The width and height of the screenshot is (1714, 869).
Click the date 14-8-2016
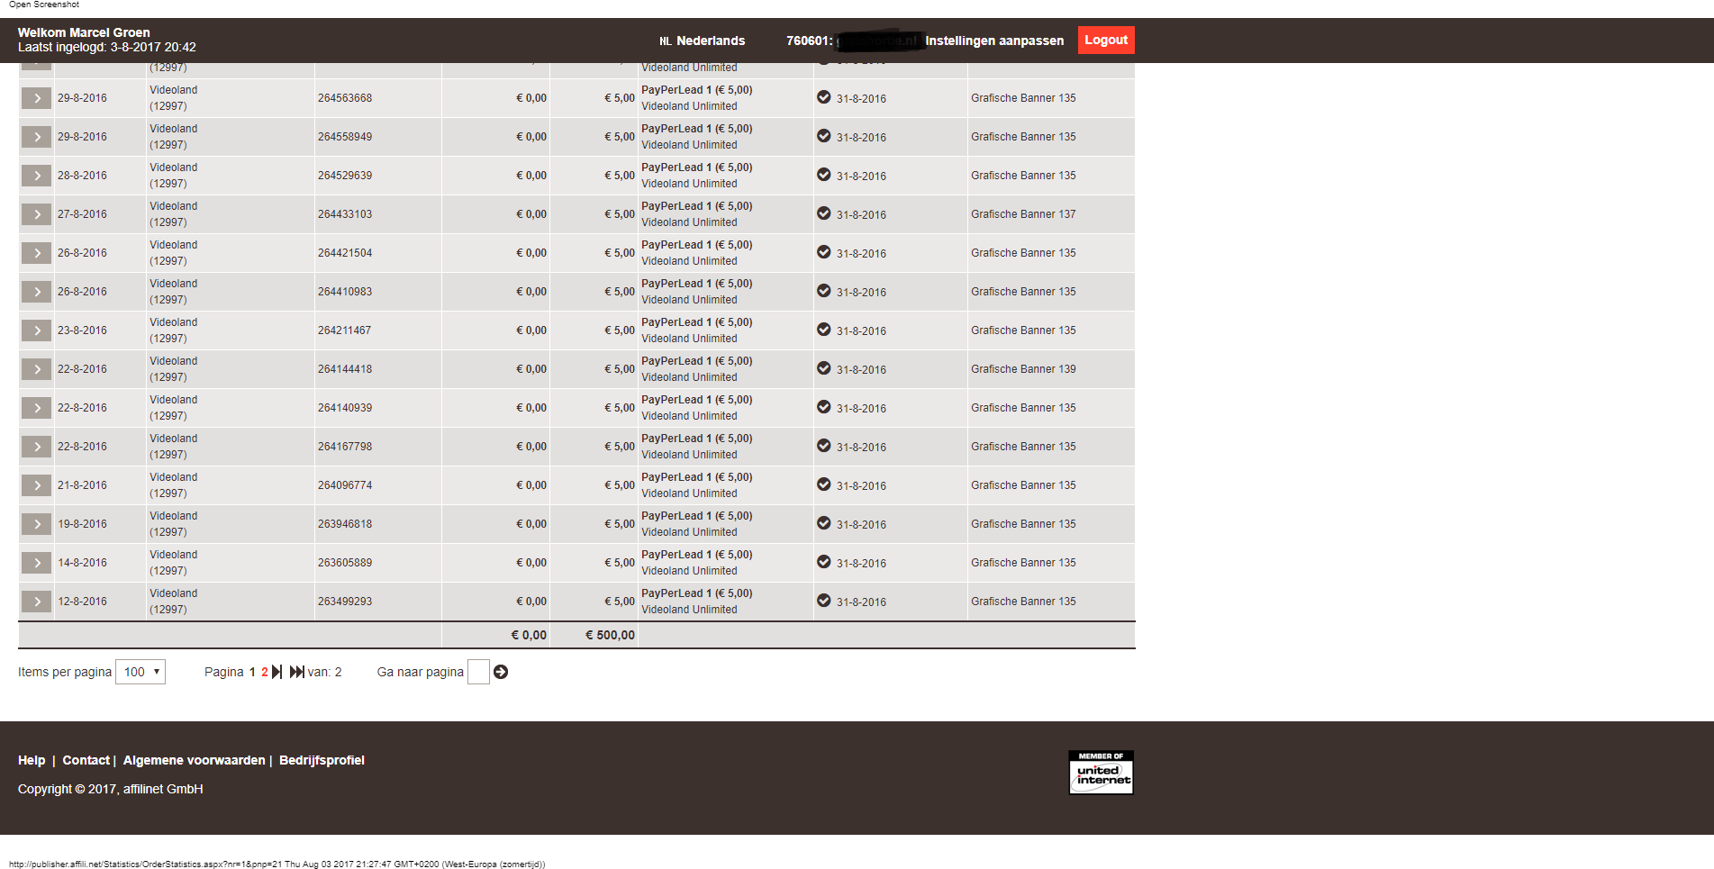tap(82, 563)
